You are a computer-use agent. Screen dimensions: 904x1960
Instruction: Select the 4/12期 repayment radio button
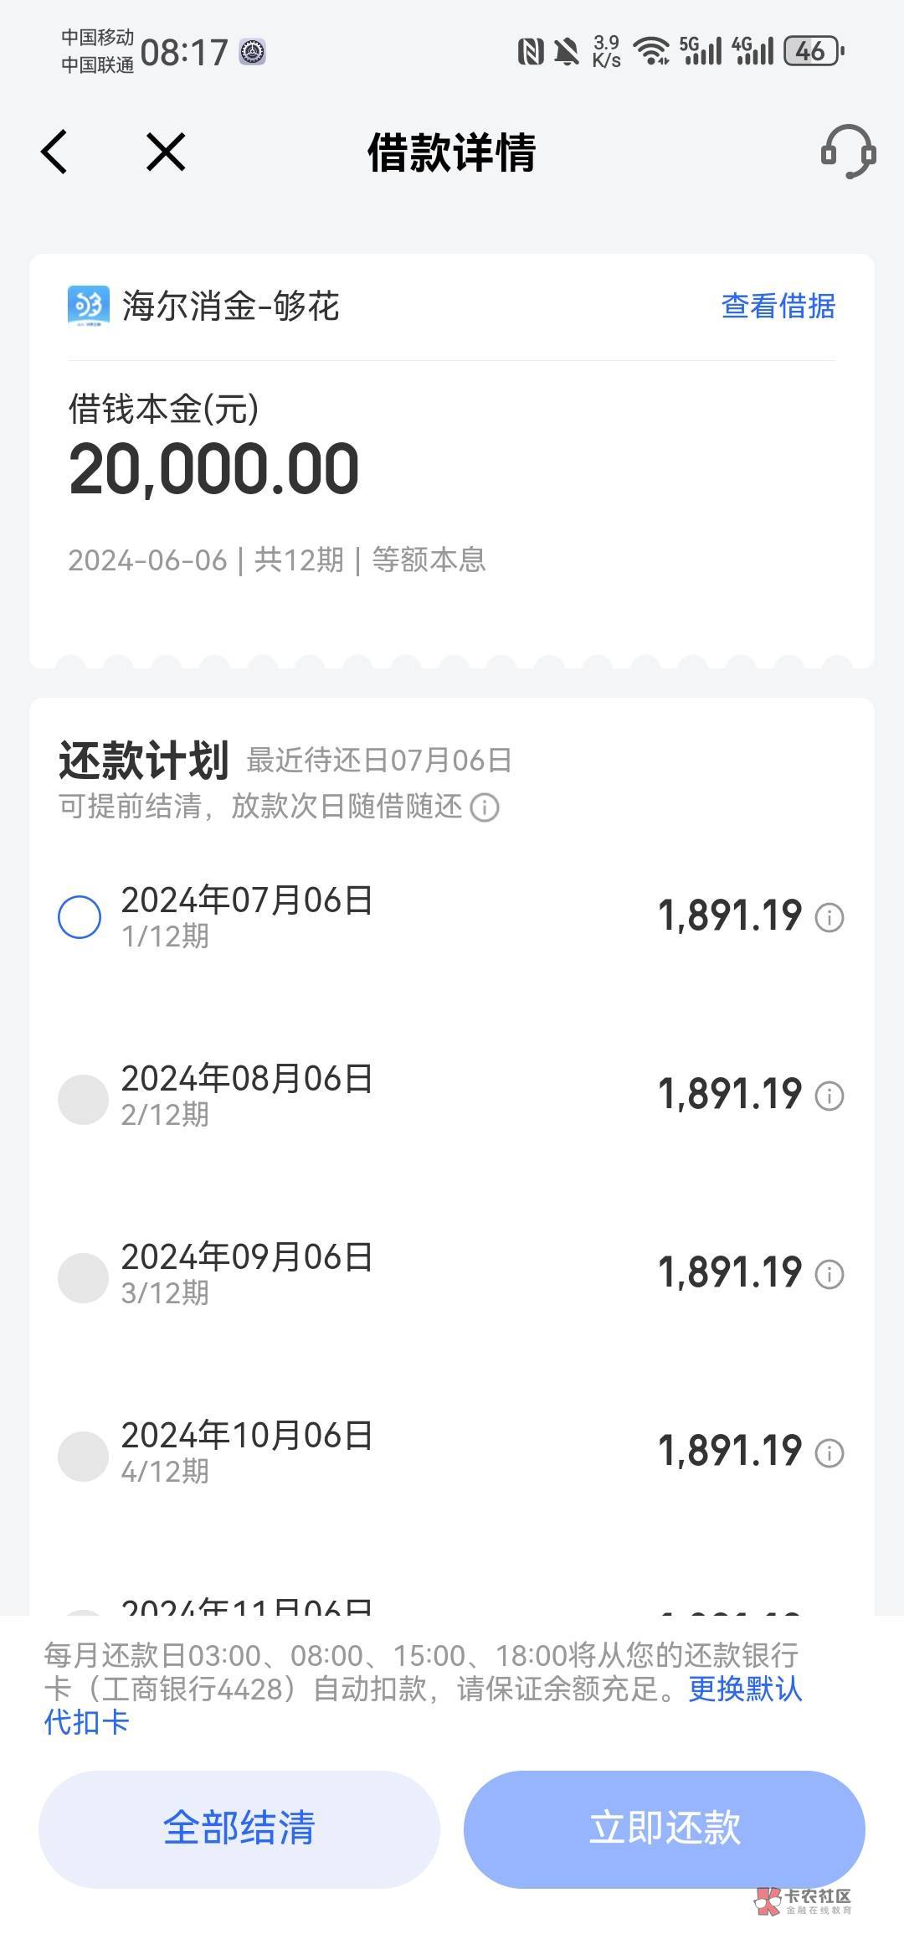pos(82,1456)
